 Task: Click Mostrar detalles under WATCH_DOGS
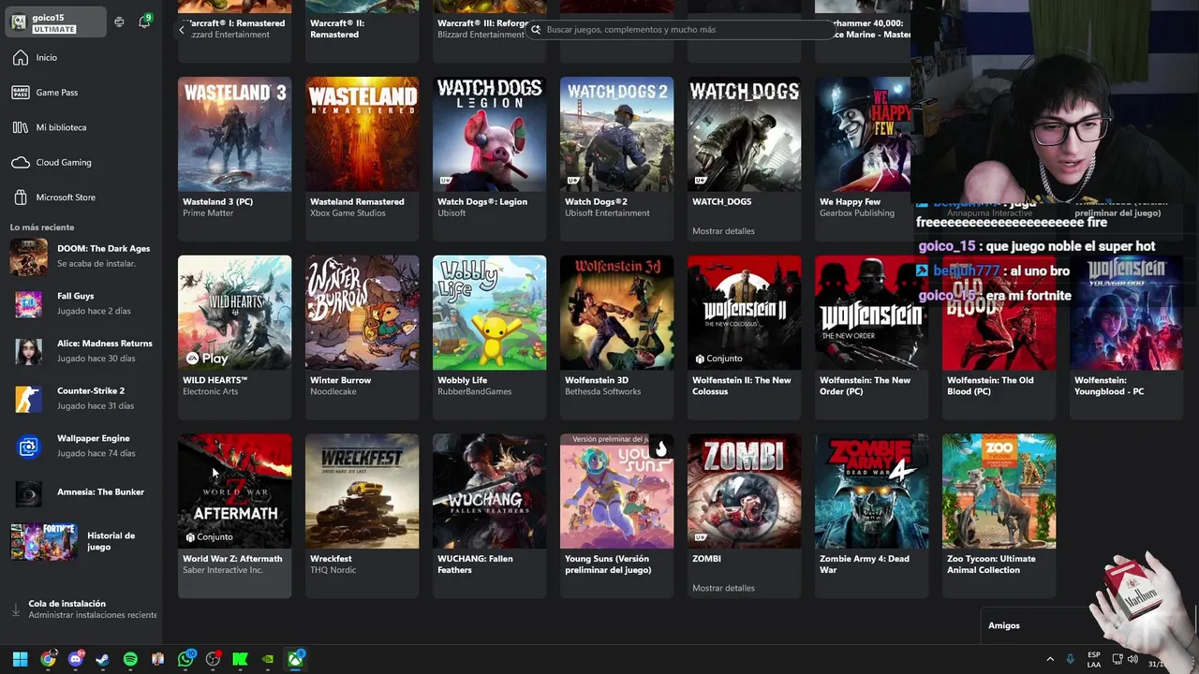pos(723,231)
